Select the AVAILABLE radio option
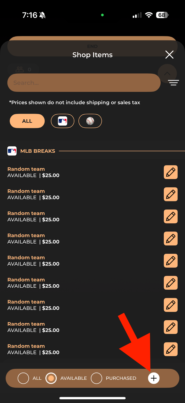 point(51,378)
